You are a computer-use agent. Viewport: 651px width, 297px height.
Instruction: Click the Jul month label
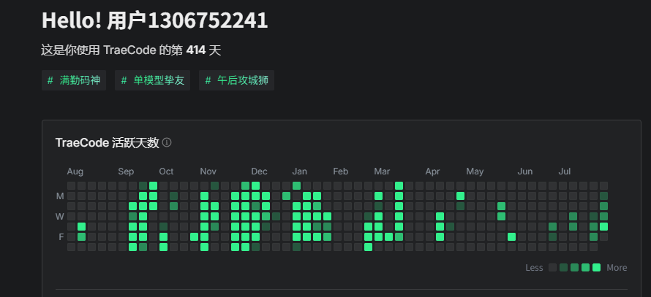point(564,171)
